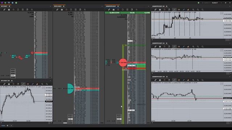Click right scroll arrow under BTCUSDT 5M chart

pos(51,123)
